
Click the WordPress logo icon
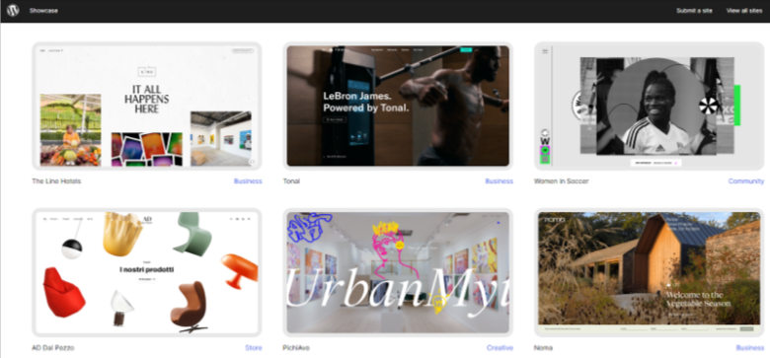pos(13,10)
